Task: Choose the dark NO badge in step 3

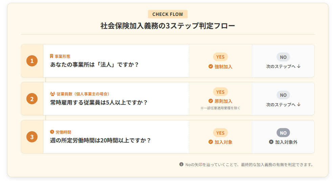Action: (283, 133)
